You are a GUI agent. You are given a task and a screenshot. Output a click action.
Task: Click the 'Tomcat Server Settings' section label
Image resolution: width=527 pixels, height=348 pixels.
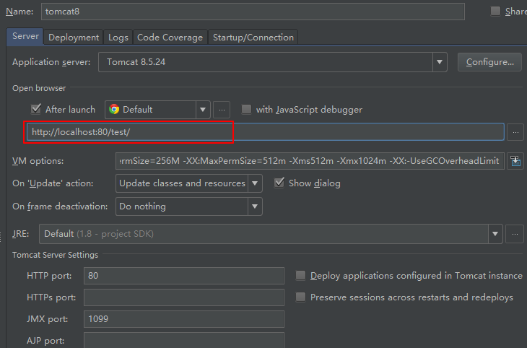point(55,255)
